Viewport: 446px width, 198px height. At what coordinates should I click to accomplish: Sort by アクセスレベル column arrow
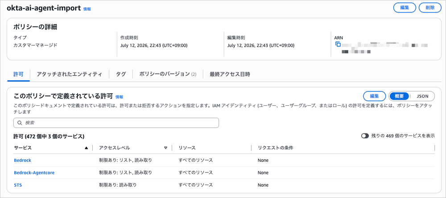165,148
